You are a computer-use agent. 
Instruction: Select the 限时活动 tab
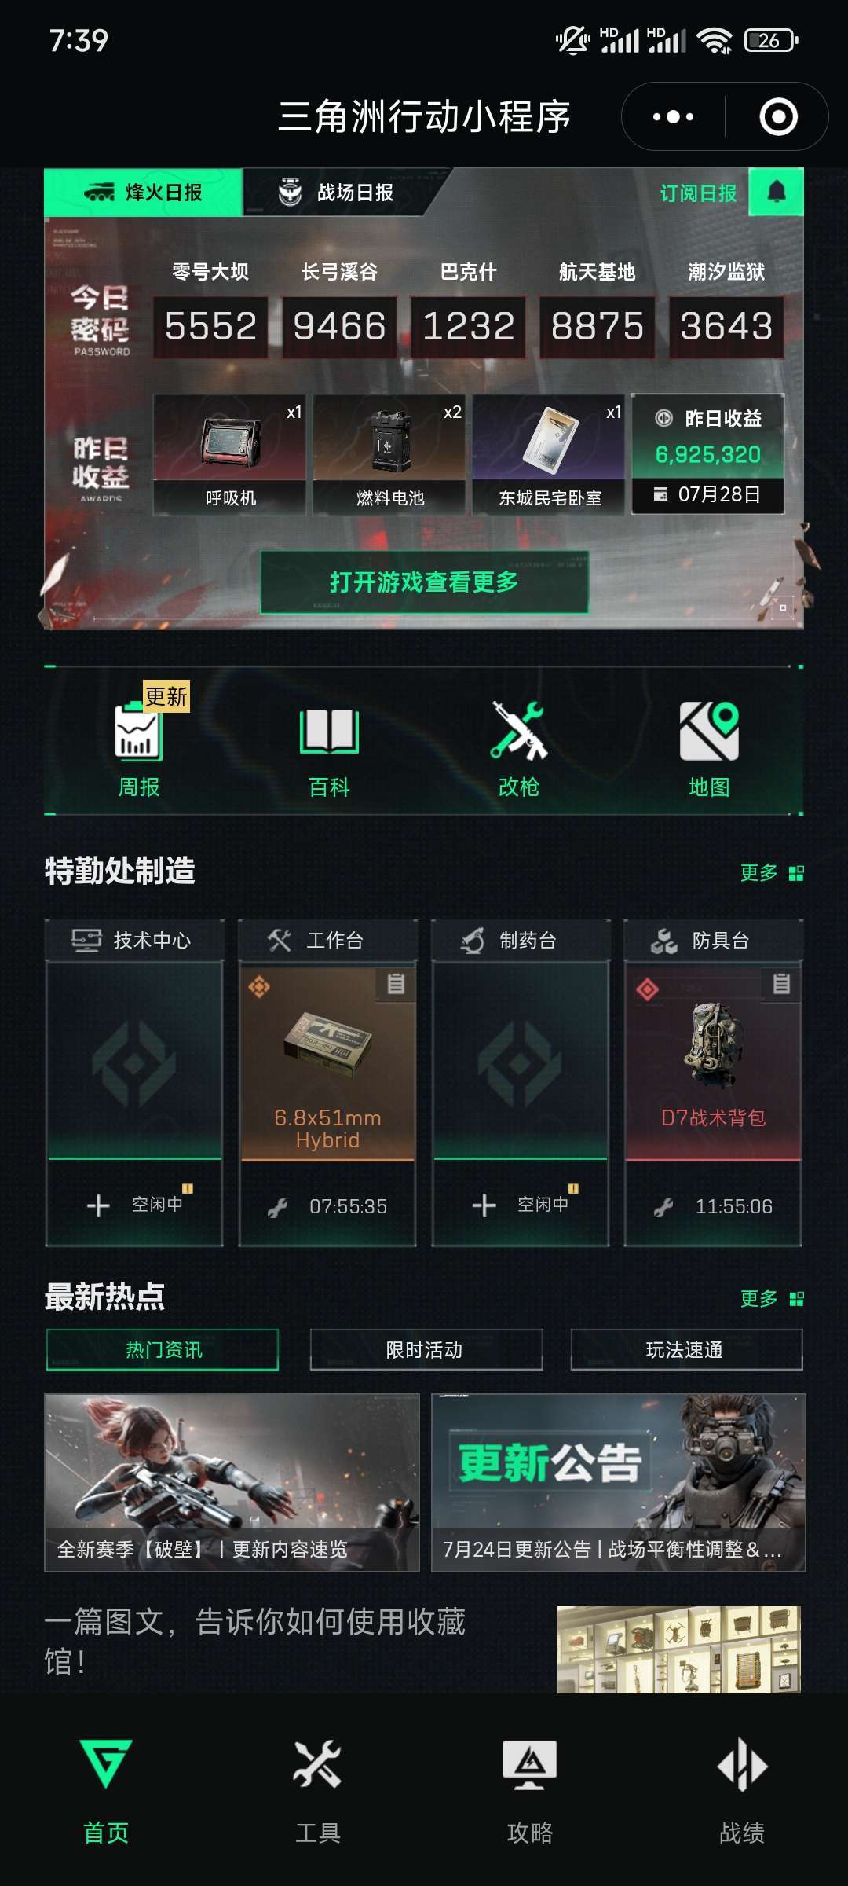[426, 1349]
